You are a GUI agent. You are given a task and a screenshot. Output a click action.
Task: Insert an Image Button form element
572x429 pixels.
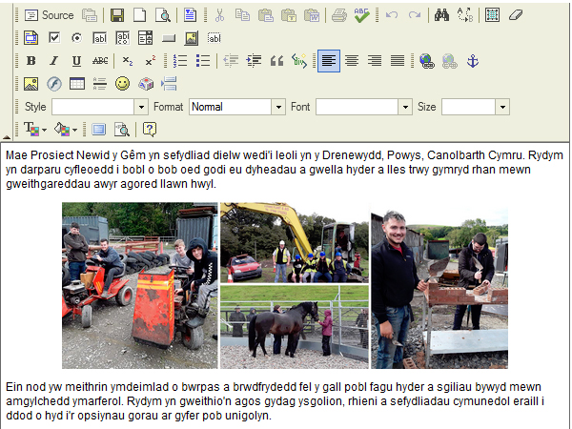(x=192, y=38)
